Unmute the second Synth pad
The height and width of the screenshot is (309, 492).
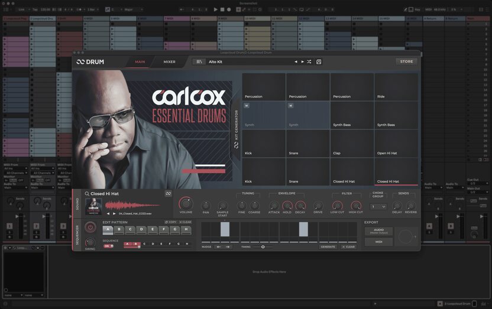[290, 106]
